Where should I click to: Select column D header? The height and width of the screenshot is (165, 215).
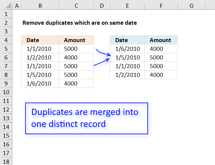pyautogui.click(x=102, y=6)
